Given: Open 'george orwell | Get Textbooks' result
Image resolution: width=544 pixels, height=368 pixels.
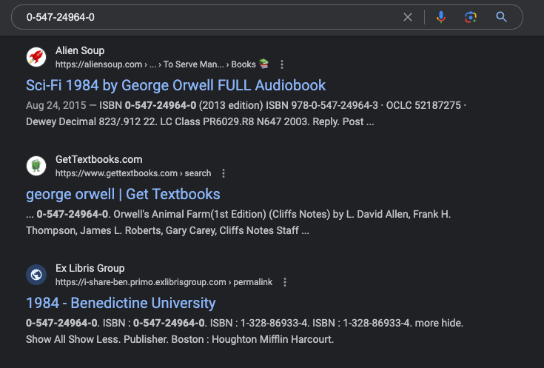Looking at the screenshot, I should click(x=123, y=194).
